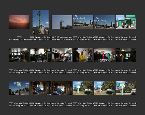Click the filename under the roadside pole sign photo
Image resolution: width=145 pixels, height=115 pixels.
[19, 105]
